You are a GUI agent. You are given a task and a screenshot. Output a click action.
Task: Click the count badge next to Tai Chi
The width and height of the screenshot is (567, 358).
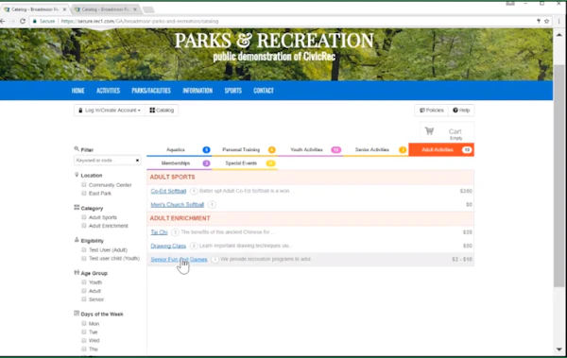pos(175,232)
